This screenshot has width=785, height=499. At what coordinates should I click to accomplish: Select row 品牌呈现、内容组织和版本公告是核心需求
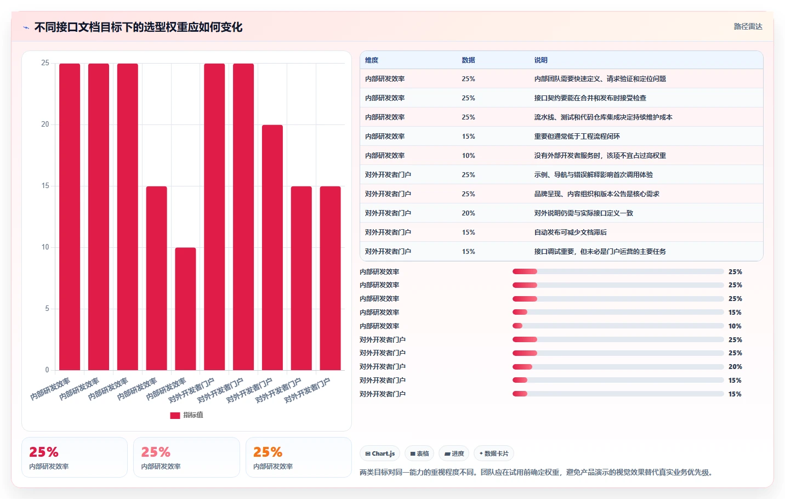click(561, 194)
